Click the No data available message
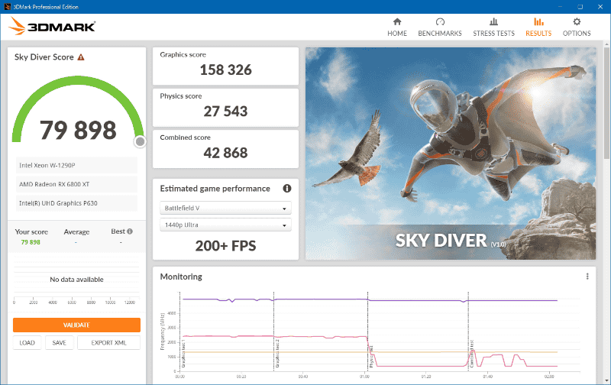The width and height of the screenshot is (611, 385). click(76, 280)
